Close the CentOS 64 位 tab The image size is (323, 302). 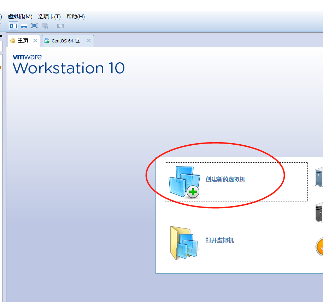(89, 41)
